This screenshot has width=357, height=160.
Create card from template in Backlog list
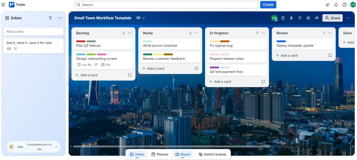pyautogui.click(x=130, y=75)
